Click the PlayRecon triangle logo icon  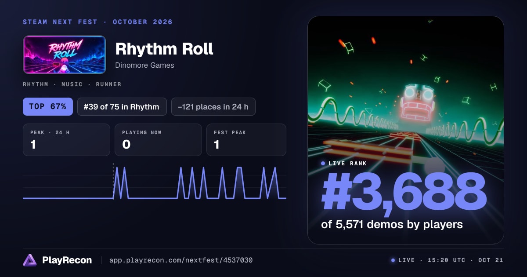coord(30,260)
